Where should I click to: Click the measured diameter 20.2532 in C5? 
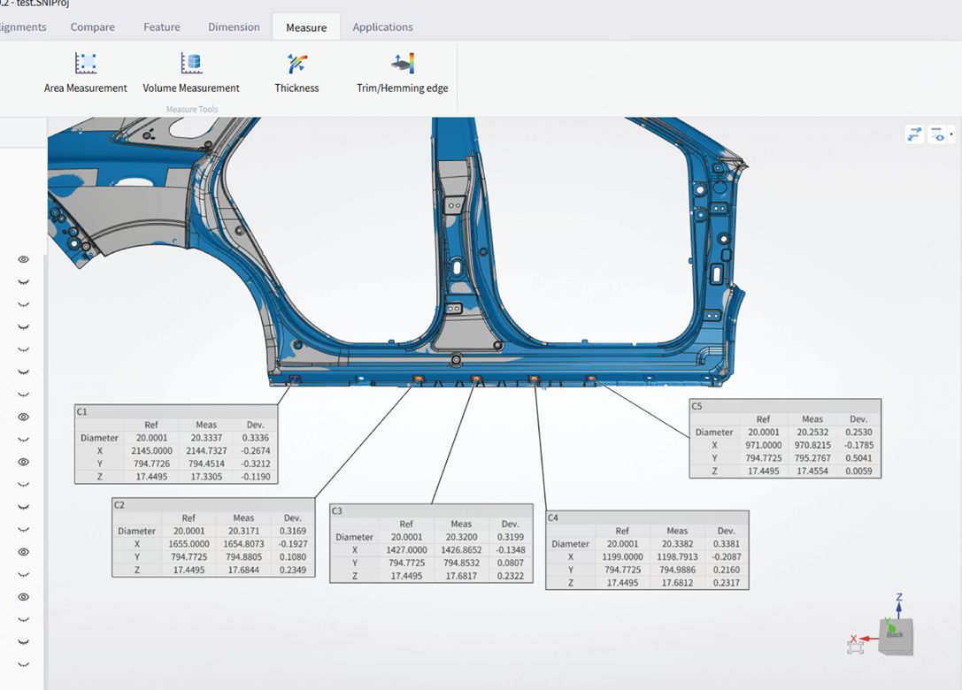tap(812, 433)
